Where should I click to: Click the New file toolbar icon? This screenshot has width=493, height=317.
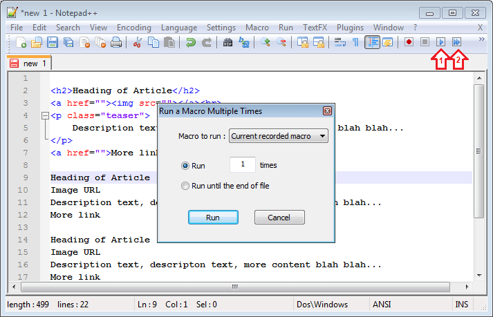tap(21, 42)
